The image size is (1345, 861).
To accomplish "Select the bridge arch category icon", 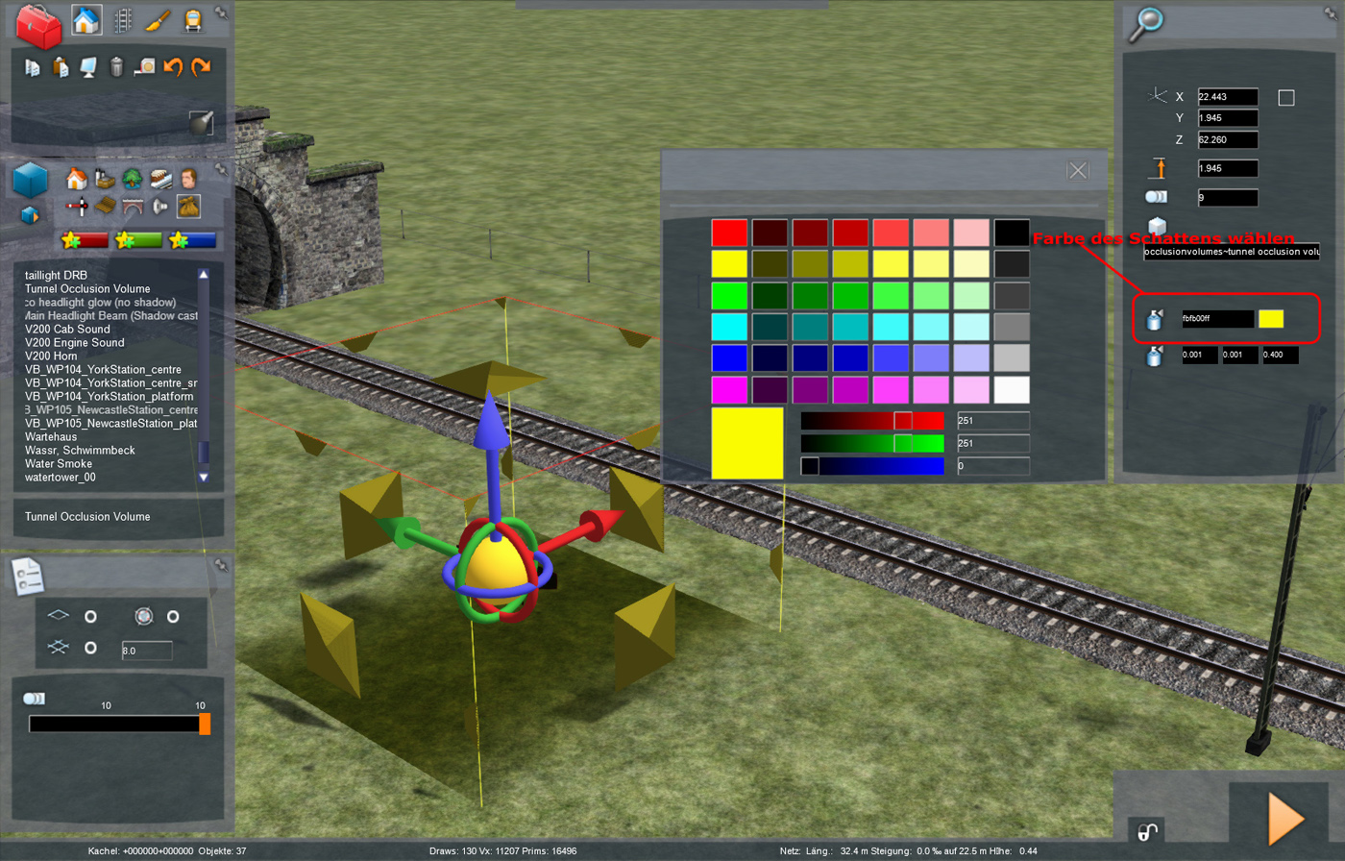I will click(x=133, y=205).
